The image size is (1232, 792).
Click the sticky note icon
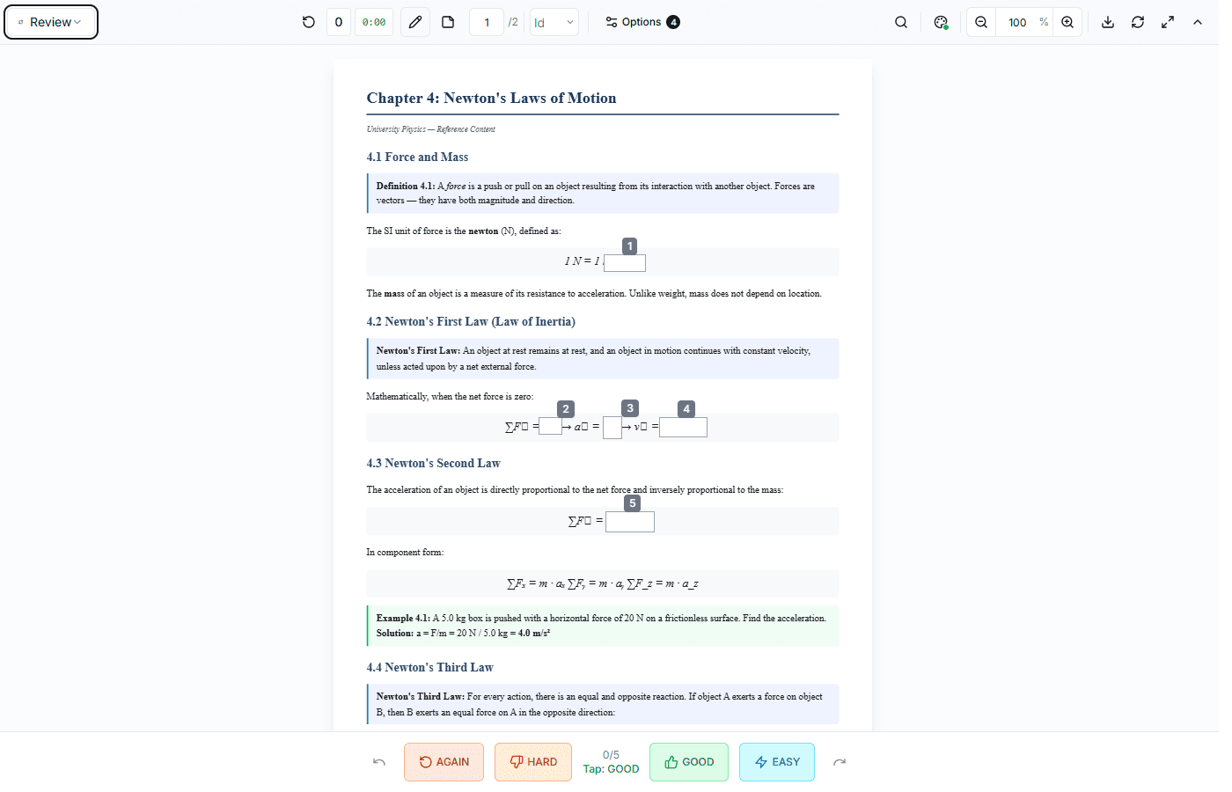point(448,22)
